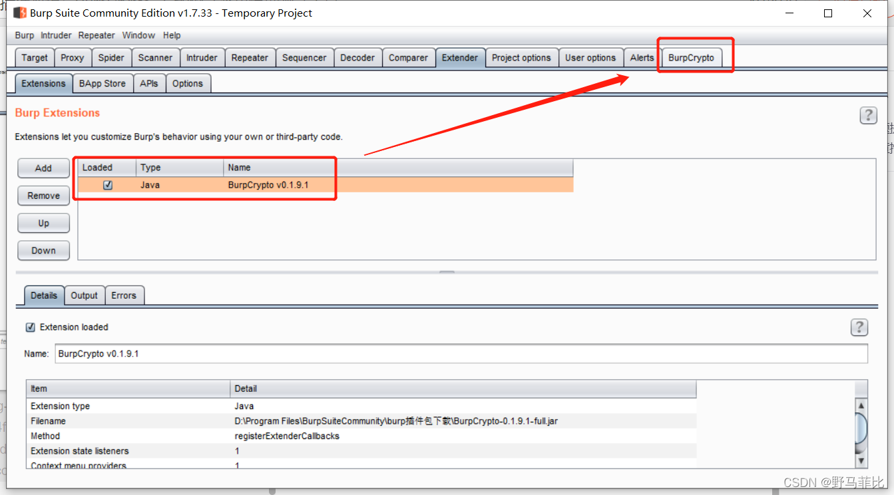Click the Up button
Viewport: 894px width, 495px height.
(x=43, y=223)
